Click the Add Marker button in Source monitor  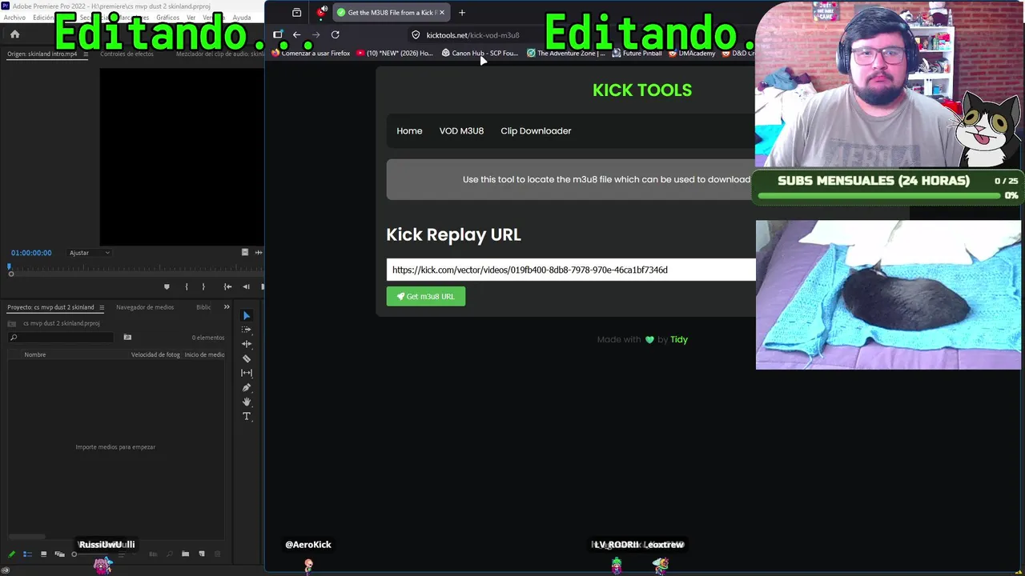pos(167,286)
